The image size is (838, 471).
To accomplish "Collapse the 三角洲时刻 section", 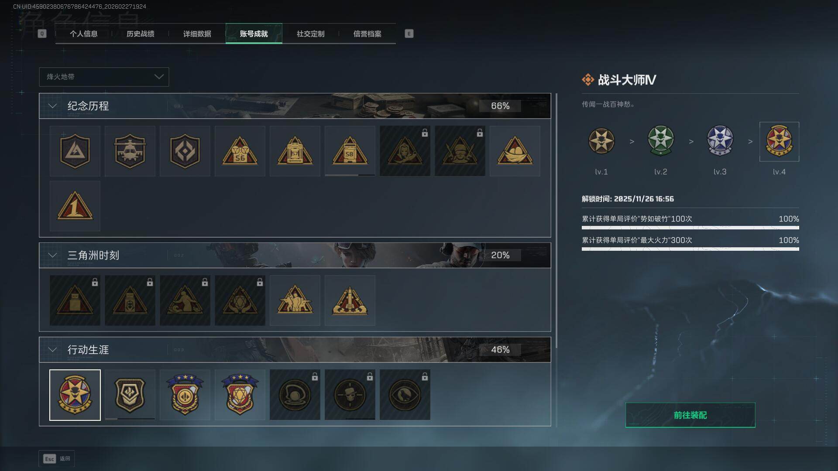I will [52, 255].
